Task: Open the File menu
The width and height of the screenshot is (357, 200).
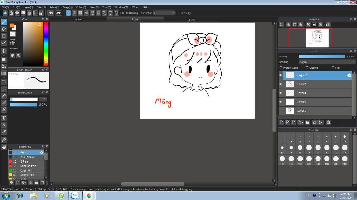Action: click(5, 7)
